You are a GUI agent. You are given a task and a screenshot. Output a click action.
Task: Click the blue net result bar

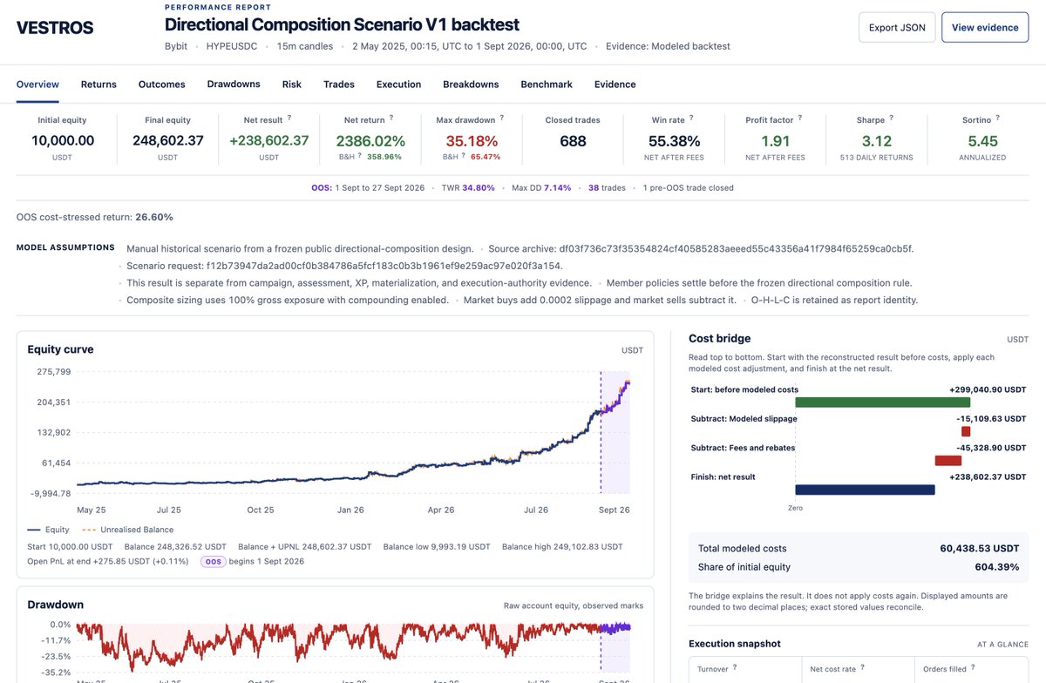click(865, 490)
